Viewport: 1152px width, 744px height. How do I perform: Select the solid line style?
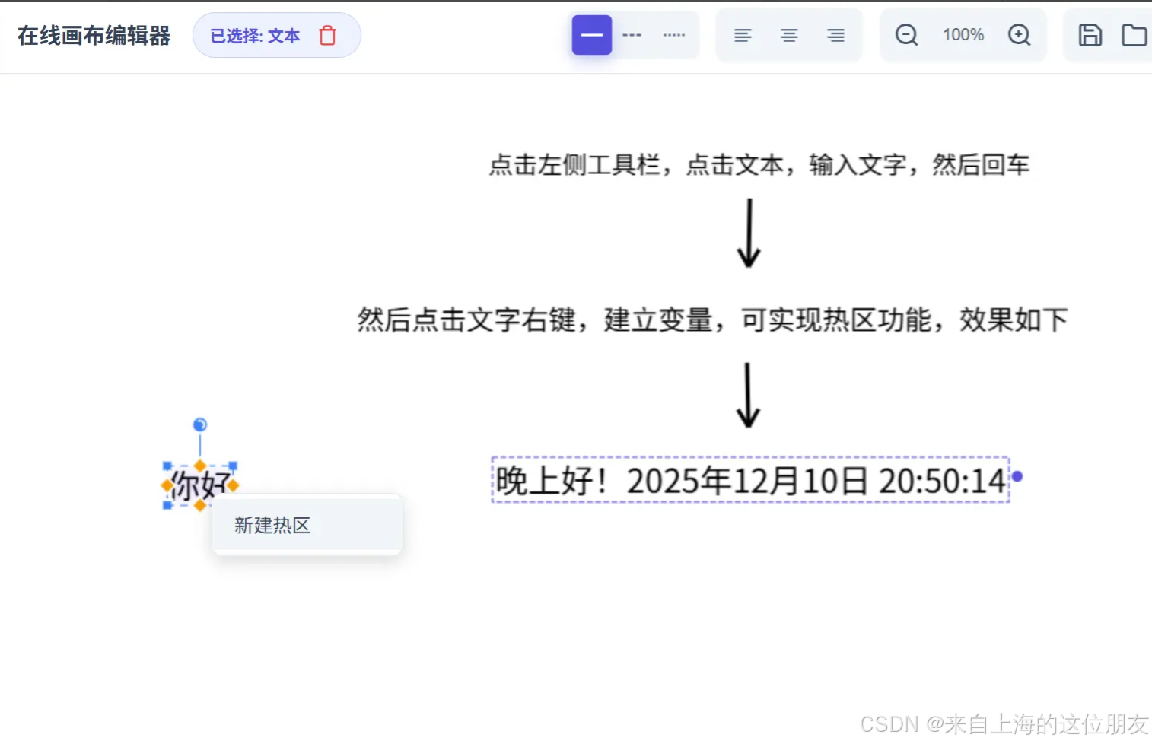point(591,35)
